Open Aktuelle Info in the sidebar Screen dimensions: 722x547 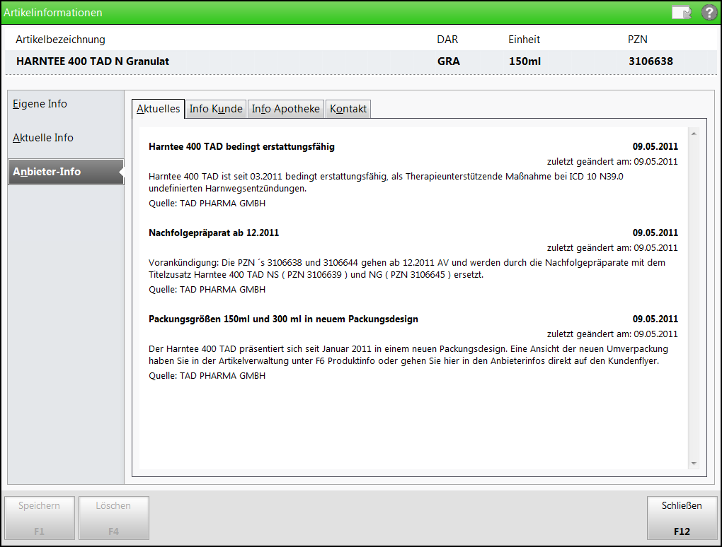coord(43,138)
